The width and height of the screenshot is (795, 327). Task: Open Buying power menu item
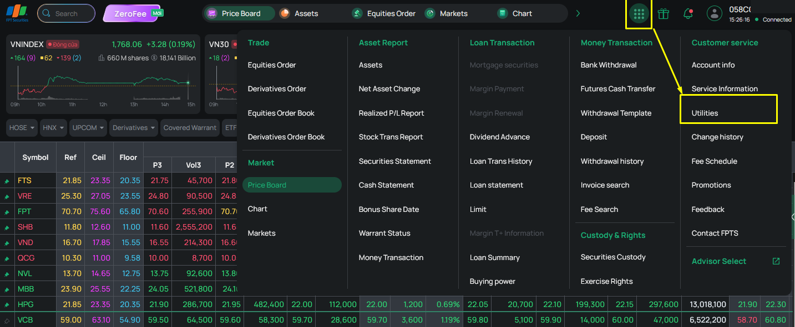point(492,281)
